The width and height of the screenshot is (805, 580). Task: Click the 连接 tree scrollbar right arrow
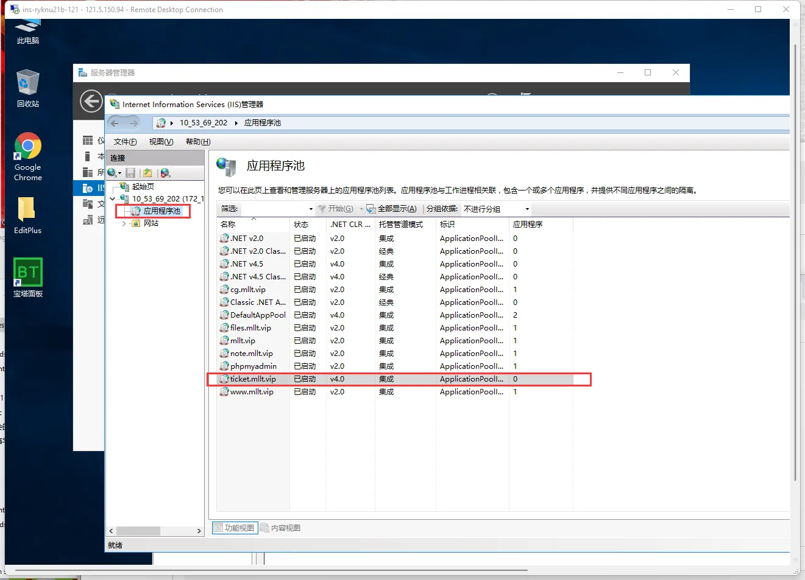coord(199,531)
